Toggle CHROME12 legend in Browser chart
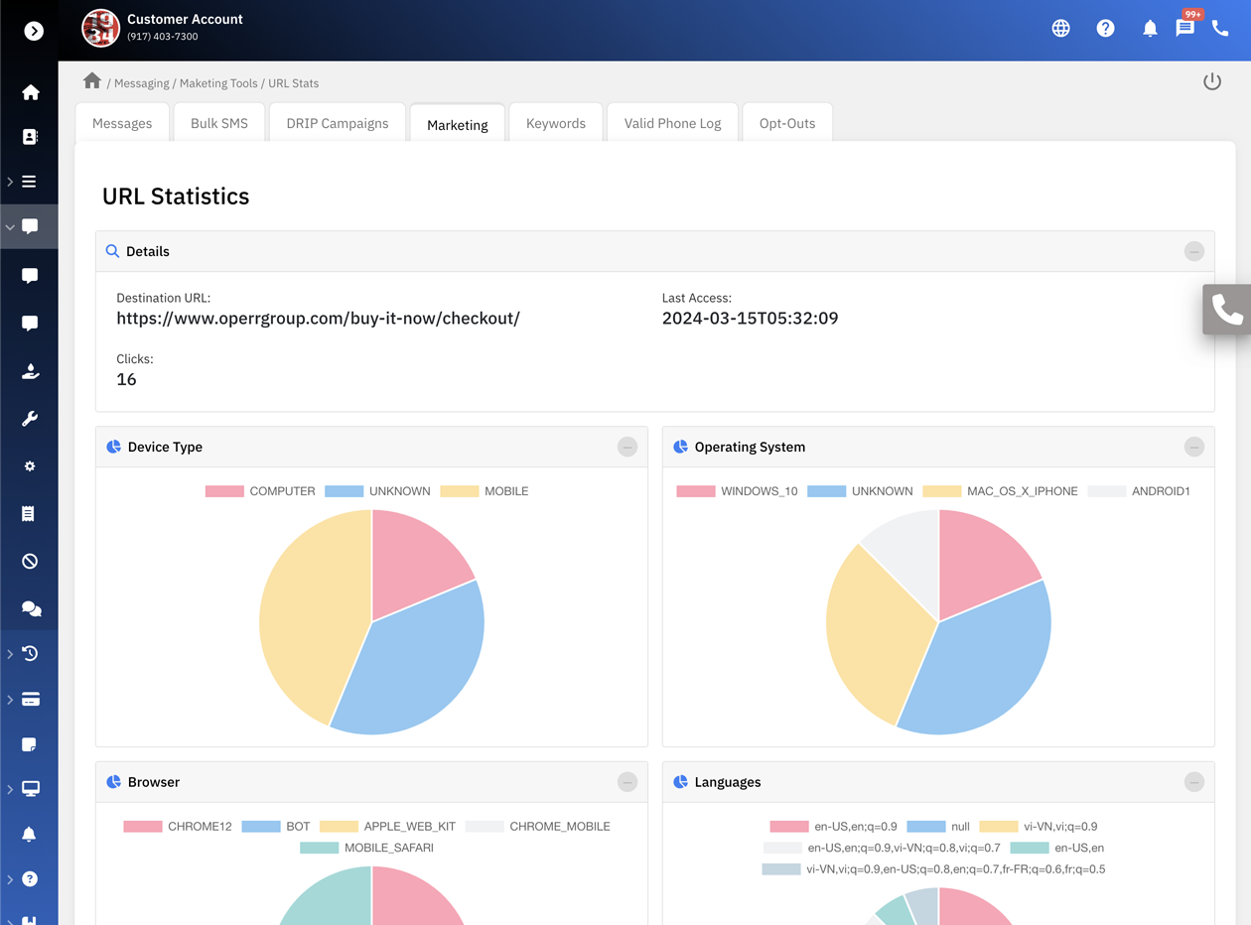The height and width of the screenshot is (925, 1251). pyautogui.click(x=178, y=826)
